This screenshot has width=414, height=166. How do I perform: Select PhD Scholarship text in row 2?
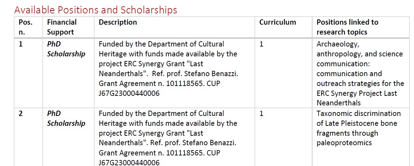coord(66,119)
